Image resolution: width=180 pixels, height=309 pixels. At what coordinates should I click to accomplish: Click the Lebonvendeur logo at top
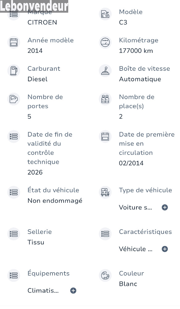point(34,6)
